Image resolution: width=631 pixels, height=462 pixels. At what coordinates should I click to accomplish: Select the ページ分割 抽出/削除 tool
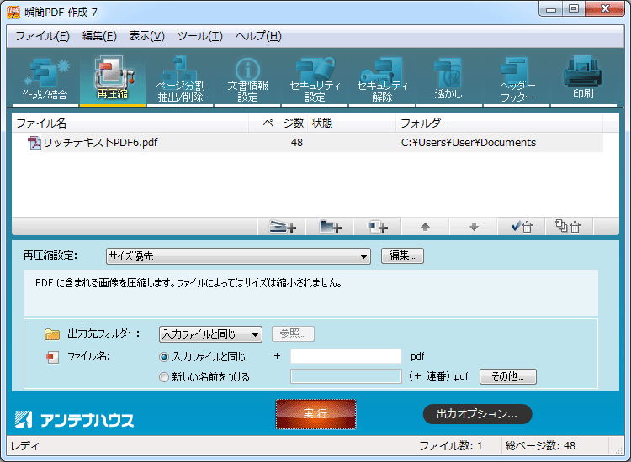179,79
